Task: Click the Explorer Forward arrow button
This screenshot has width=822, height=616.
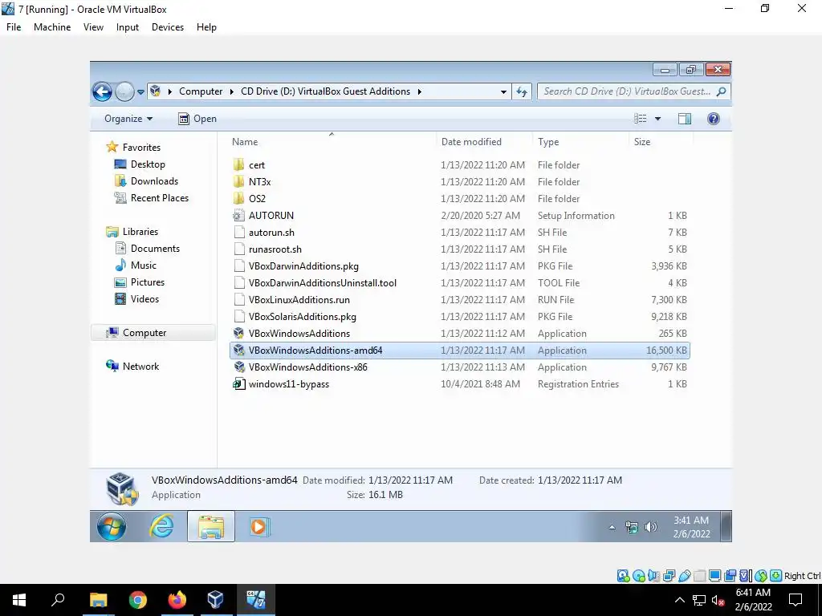Action: pyautogui.click(x=124, y=92)
